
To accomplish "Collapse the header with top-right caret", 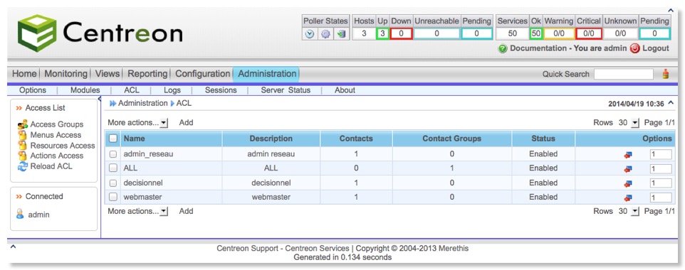I will (671, 11).
